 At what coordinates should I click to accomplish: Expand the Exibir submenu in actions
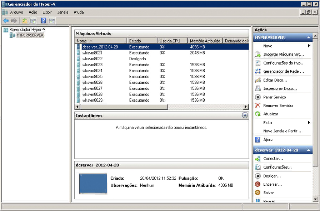coord(309,123)
